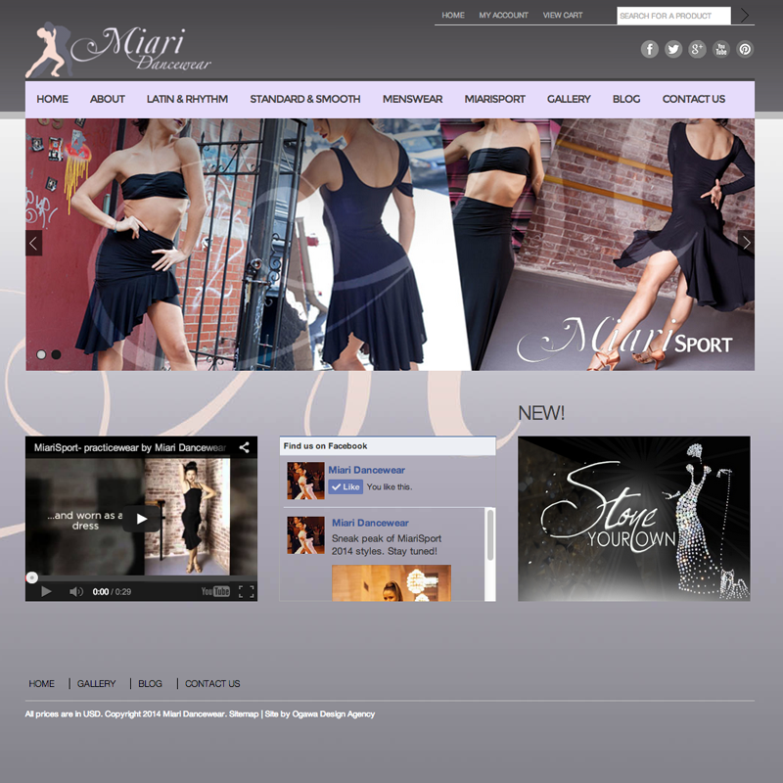This screenshot has height=783, width=783.
Task: Open the Pinterest social icon
Action: [745, 49]
